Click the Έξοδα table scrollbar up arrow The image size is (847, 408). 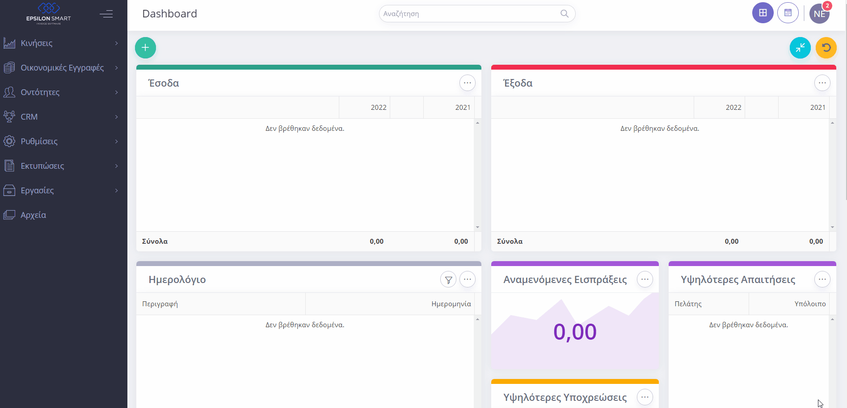pos(832,123)
